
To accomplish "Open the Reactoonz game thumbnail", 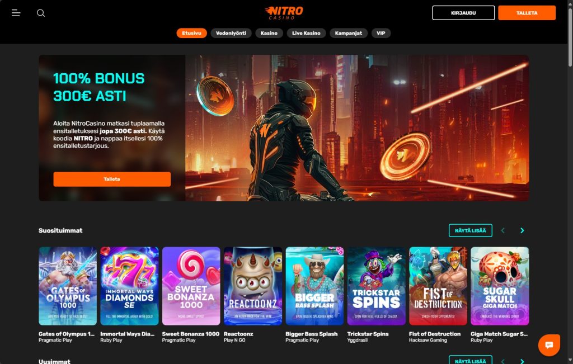I will pos(253,286).
